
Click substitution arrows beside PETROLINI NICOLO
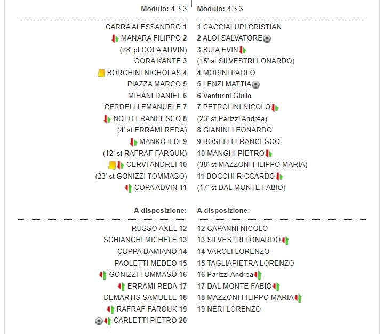tap(275, 107)
